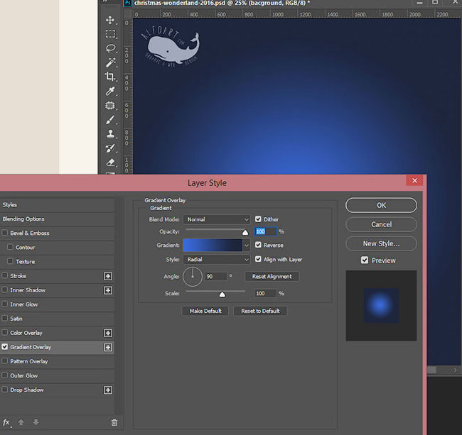
Task: Select the Eyedropper tool
Action: [110, 92]
